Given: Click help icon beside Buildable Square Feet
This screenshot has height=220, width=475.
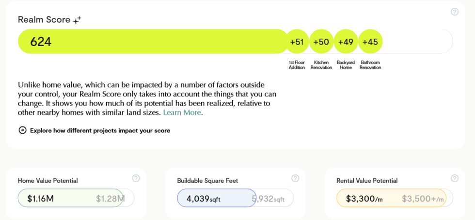Looking at the screenshot, I should 295,178.
